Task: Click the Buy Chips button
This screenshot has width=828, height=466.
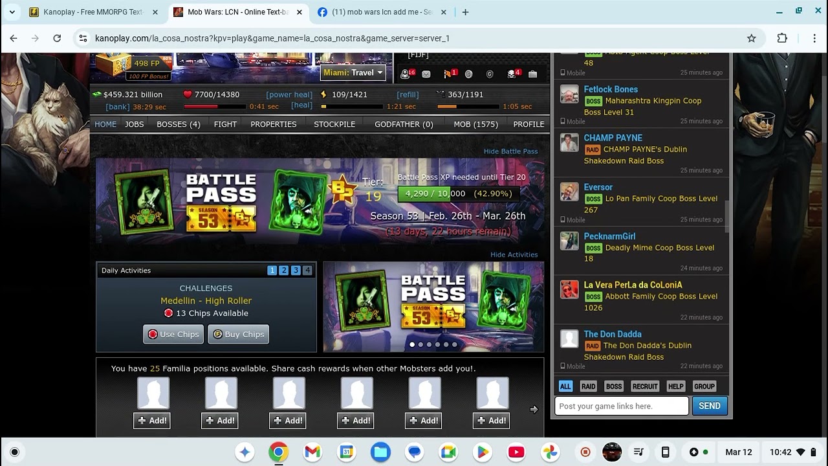Action: point(238,335)
